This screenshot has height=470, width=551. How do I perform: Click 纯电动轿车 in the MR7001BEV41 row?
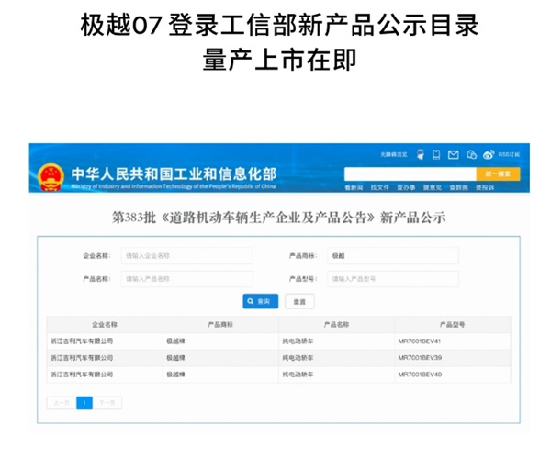[298, 341]
